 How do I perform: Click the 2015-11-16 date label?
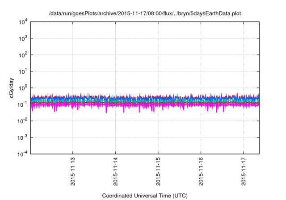coord(201,171)
